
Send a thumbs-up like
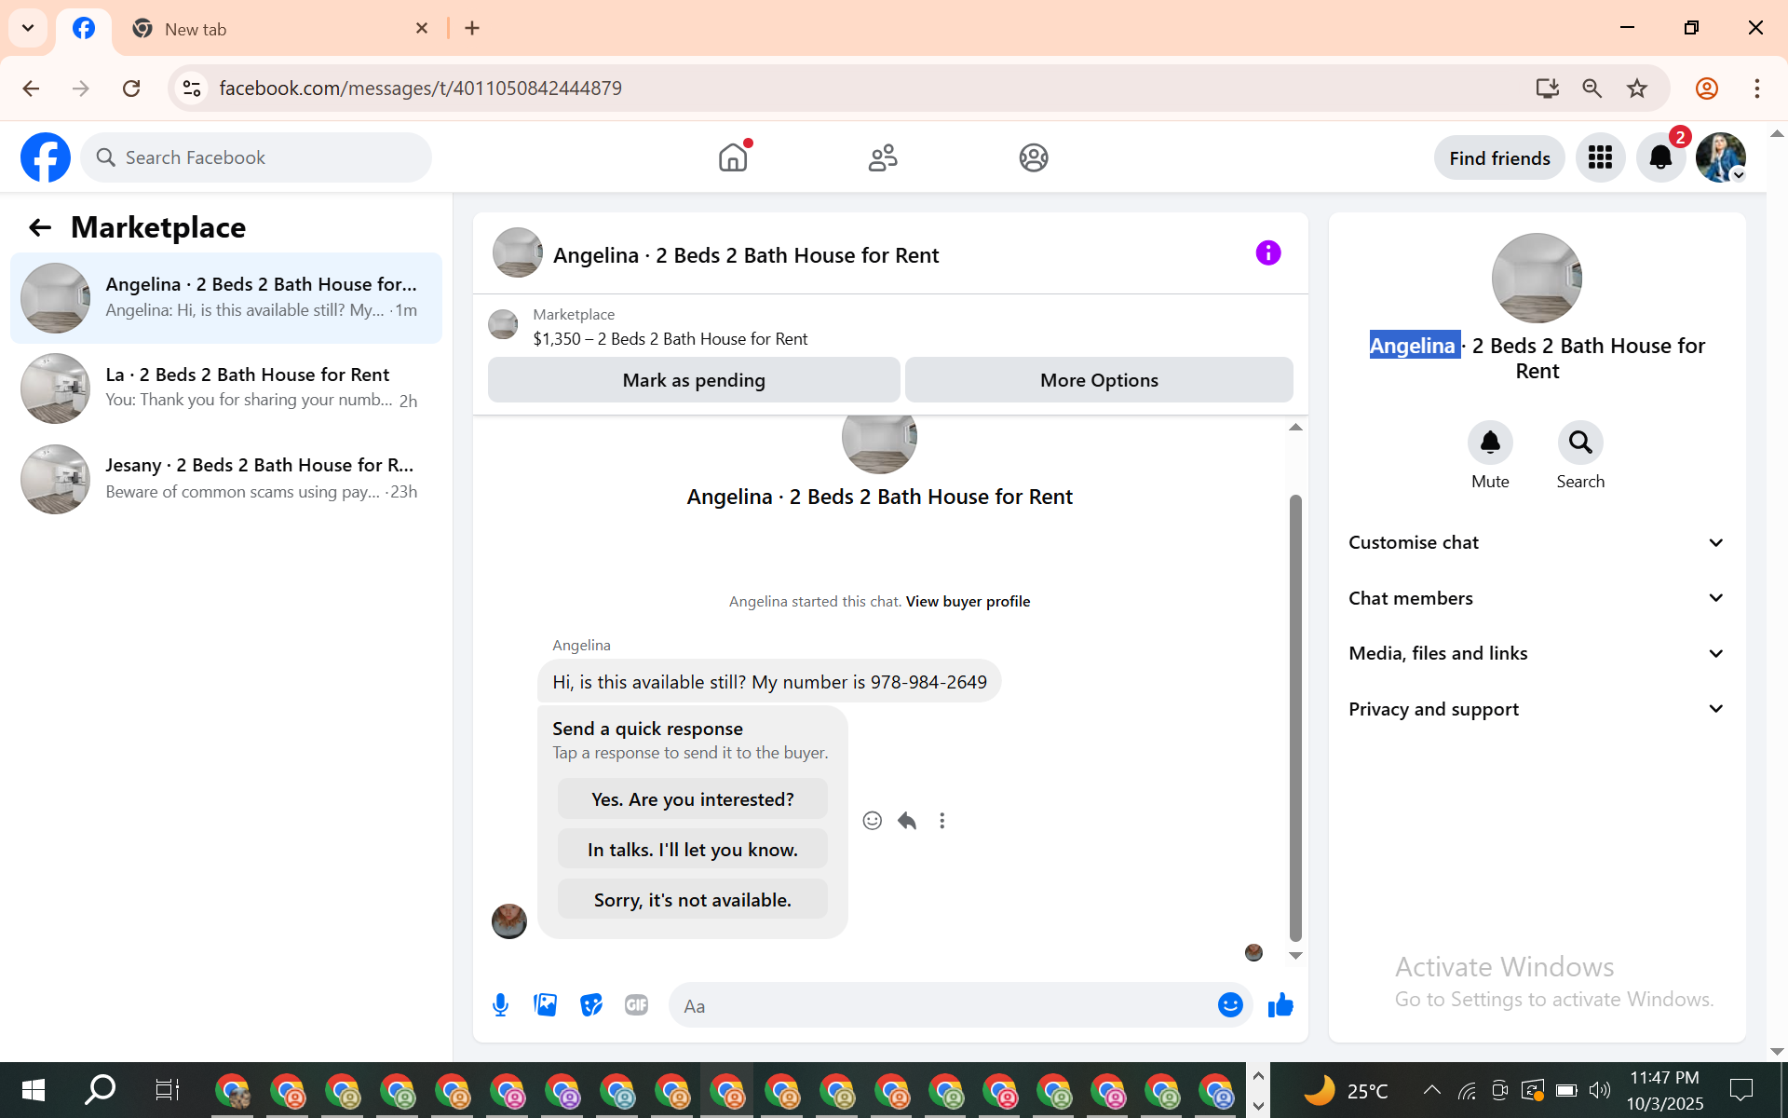pos(1280,1005)
